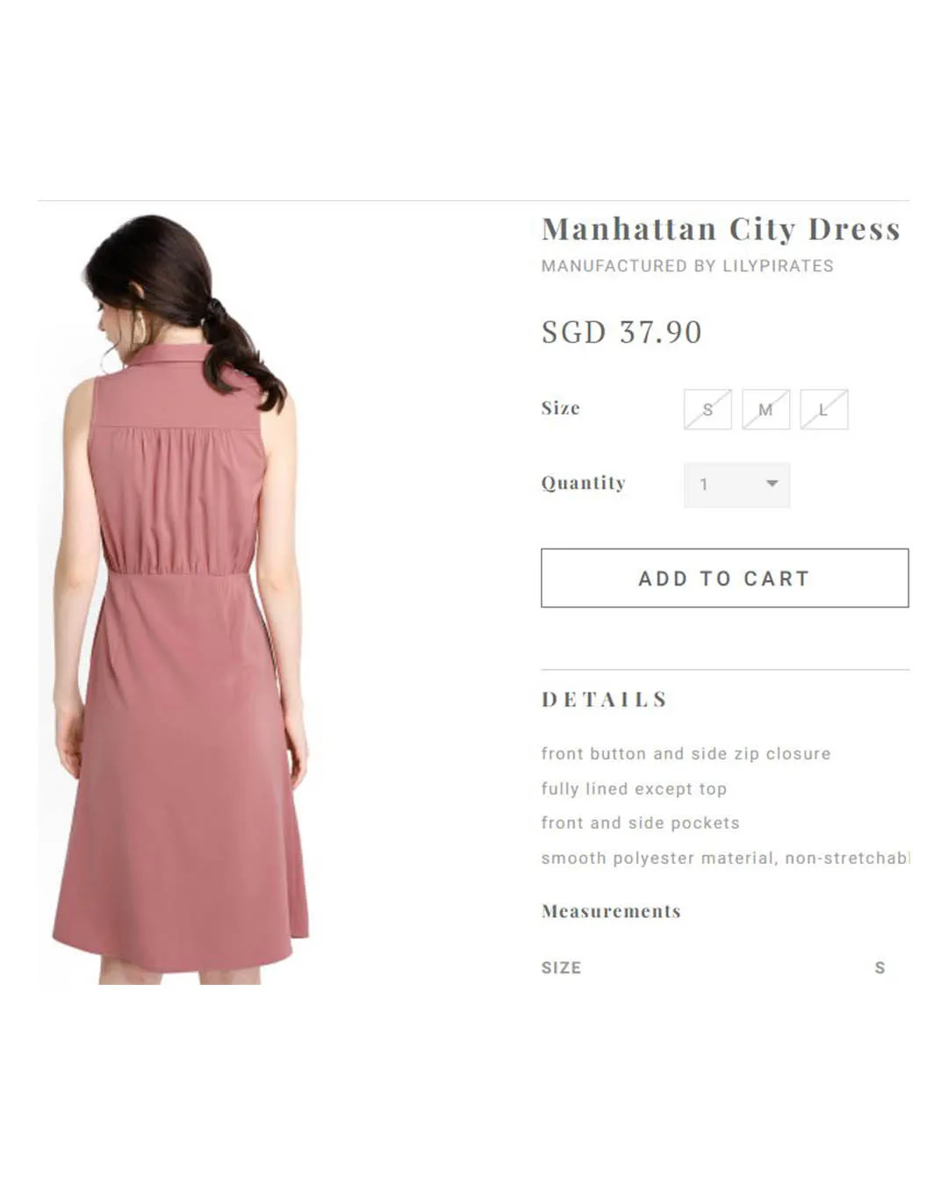Click the smooth polyester material description

click(x=725, y=858)
